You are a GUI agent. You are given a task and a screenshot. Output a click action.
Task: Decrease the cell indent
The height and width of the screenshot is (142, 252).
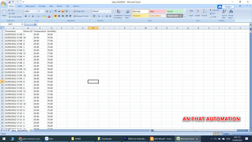(67, 16)
